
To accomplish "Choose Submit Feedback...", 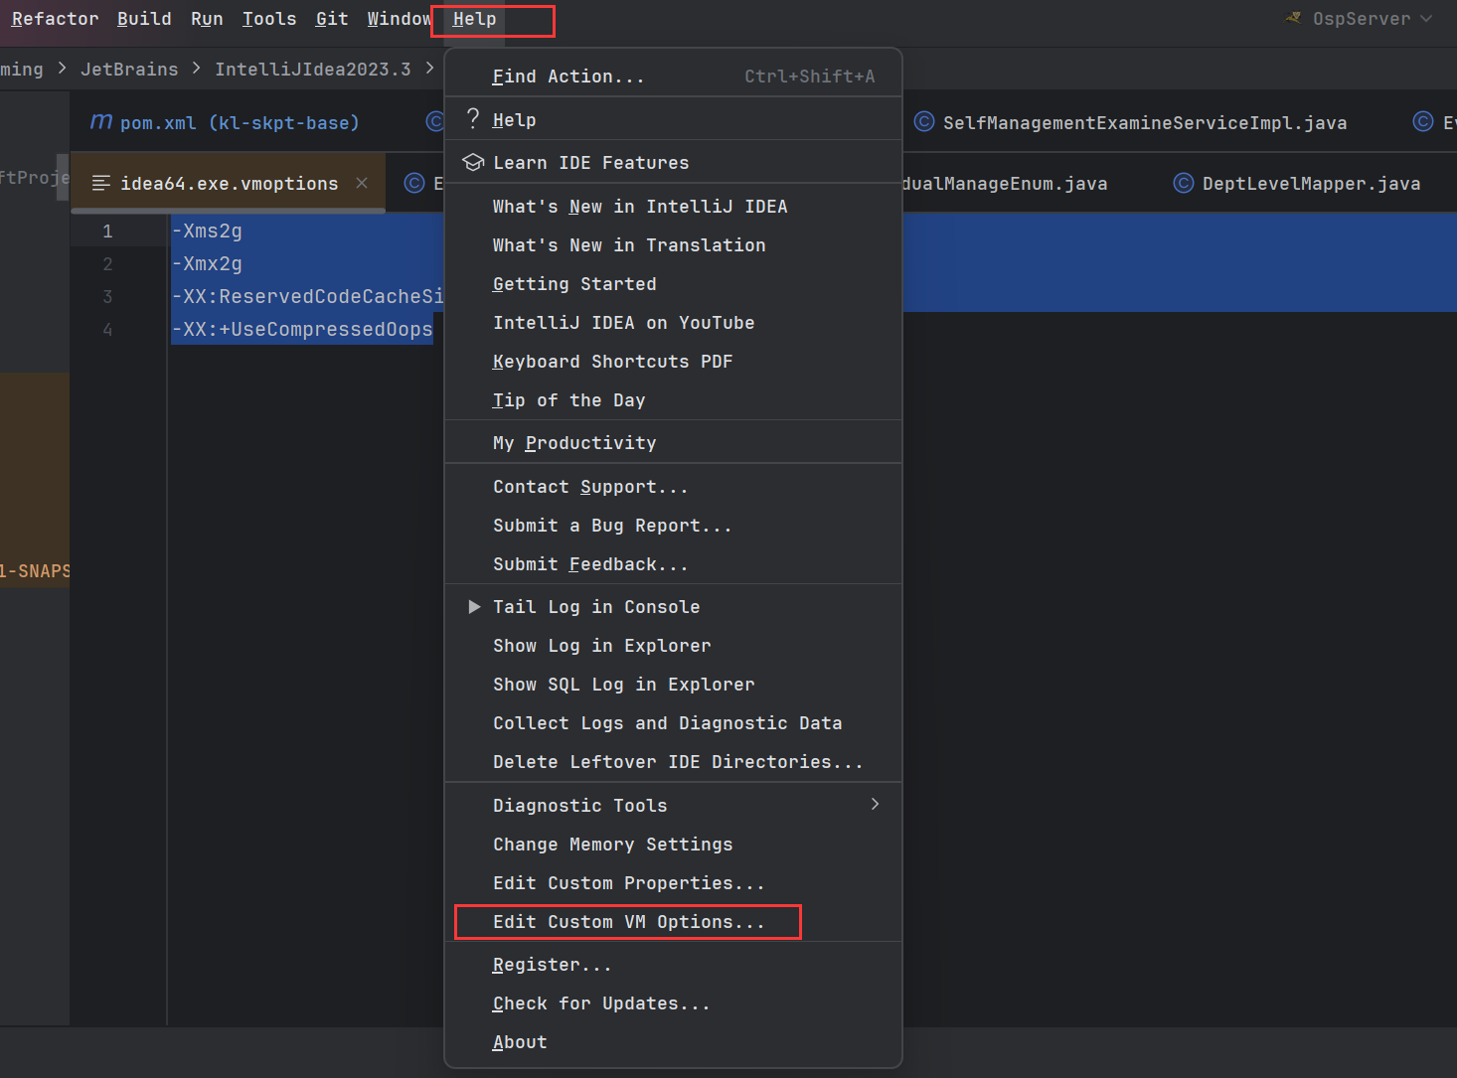I will coord(673,564).
